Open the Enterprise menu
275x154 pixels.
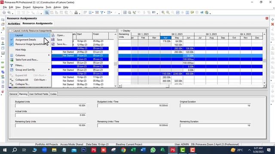pos(38,7)
